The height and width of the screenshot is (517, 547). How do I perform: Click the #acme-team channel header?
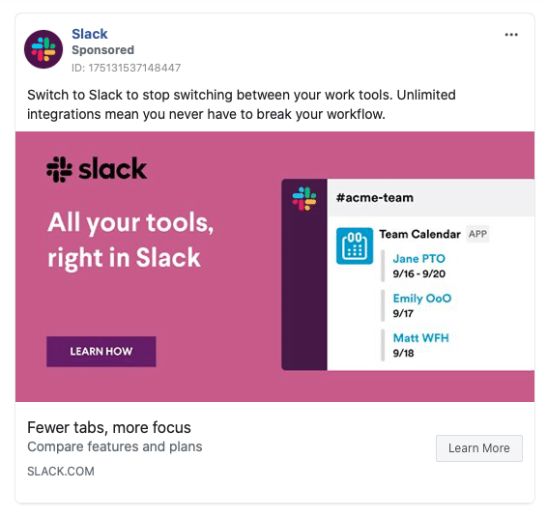pos(375,198)
